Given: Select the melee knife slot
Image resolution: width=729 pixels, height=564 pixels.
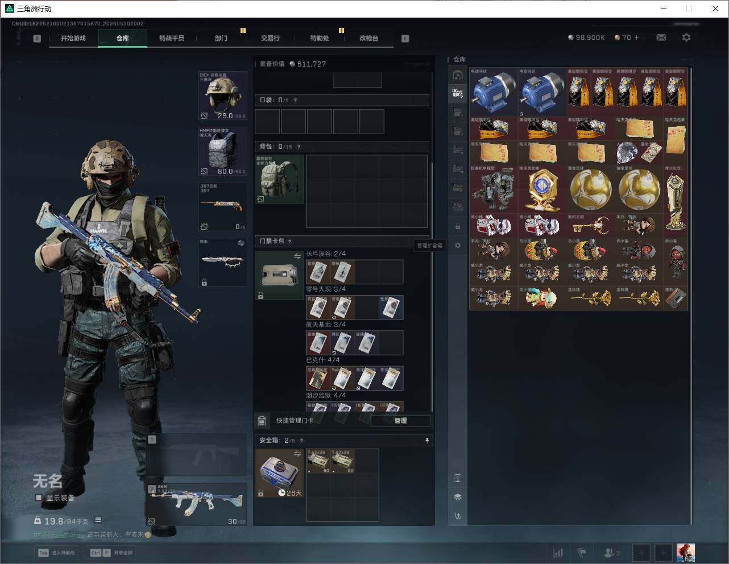Looking at the screenshot, I should click(222, 262).
